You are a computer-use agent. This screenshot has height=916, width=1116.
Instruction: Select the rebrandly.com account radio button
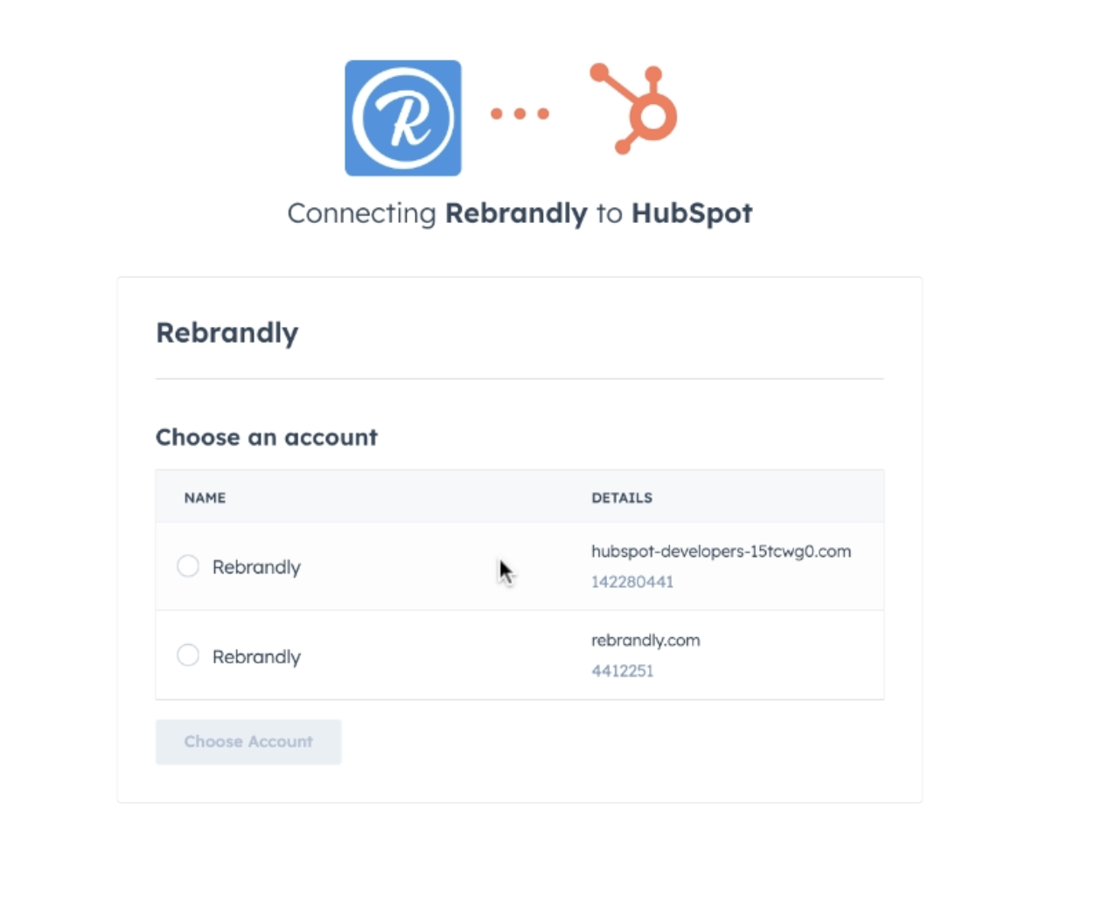point(188,656)
